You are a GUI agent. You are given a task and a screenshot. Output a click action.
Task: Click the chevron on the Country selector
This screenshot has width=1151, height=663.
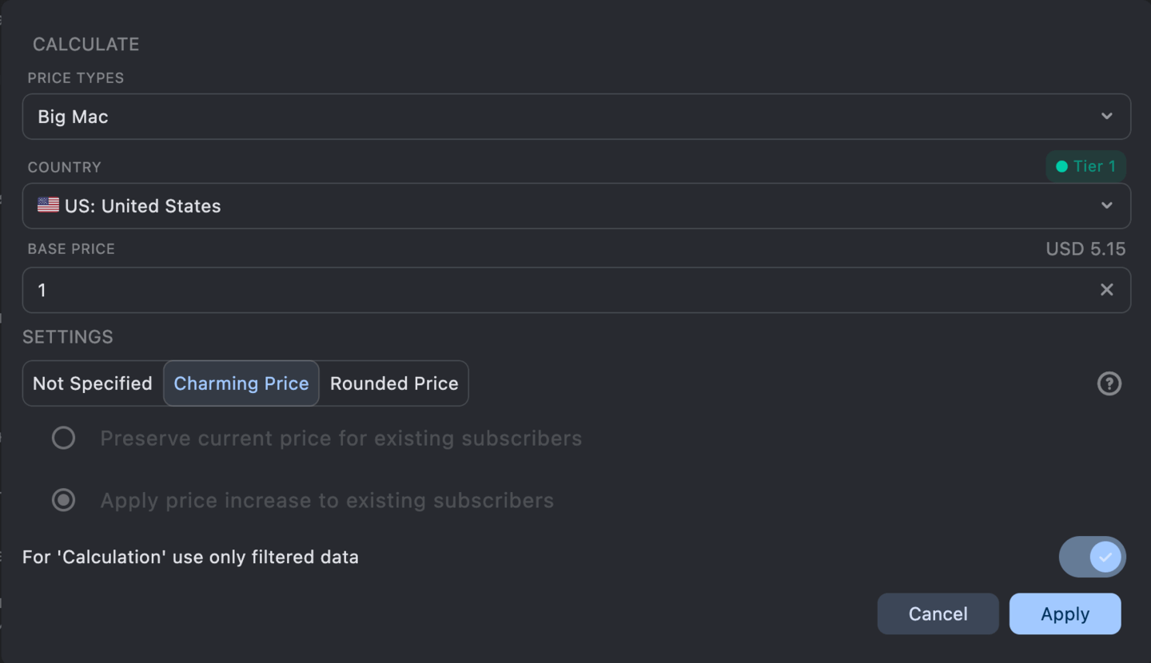click(1105, 205)
